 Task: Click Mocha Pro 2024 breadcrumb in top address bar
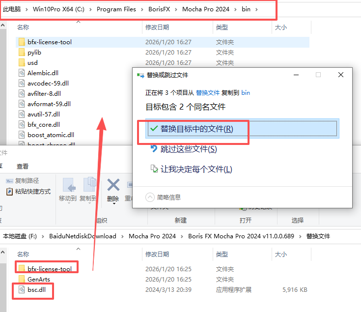[x=206, y=9]
